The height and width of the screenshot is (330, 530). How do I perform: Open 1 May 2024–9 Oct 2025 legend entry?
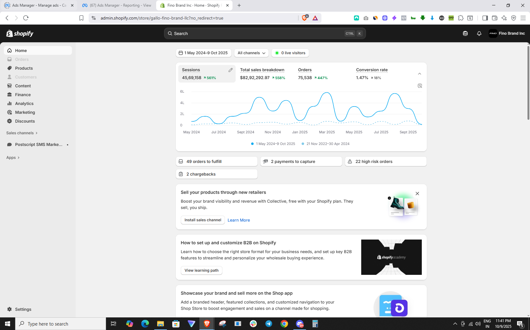tap(273, 144)
